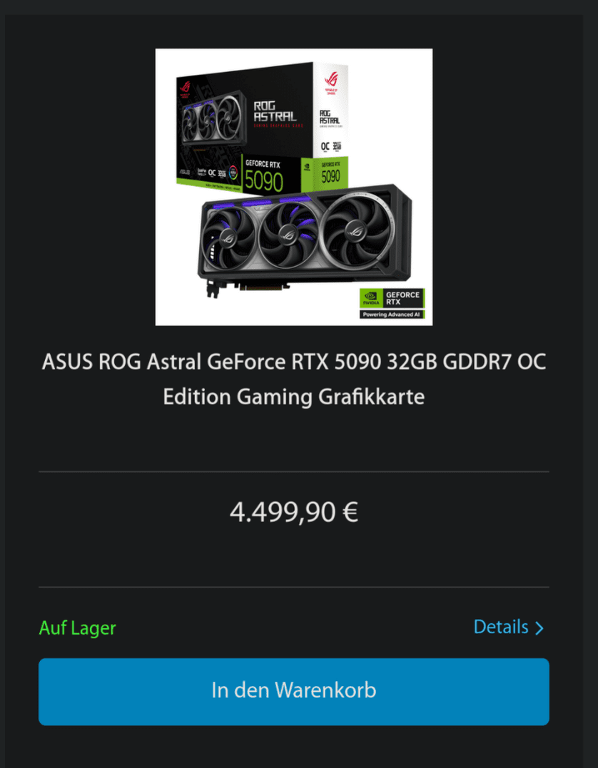This screenshot has height=768, width=598.
Task: Click the OC 32GB badge on box side
Action: coord(331,146)
